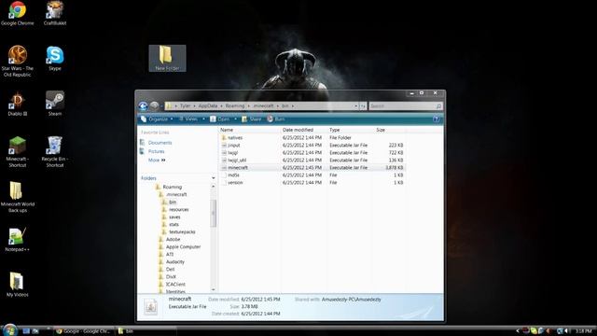Select Star Wars The Old Republic icon
Viewport: 597px width, 336px height.
tap(17, 61)
